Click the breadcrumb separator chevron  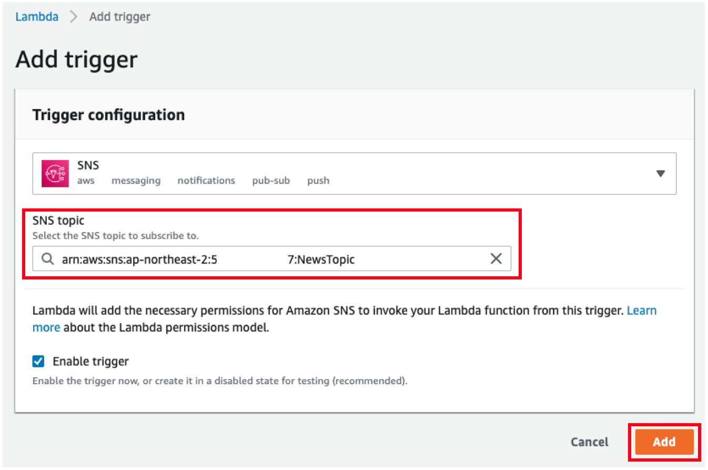coord(74,17)
